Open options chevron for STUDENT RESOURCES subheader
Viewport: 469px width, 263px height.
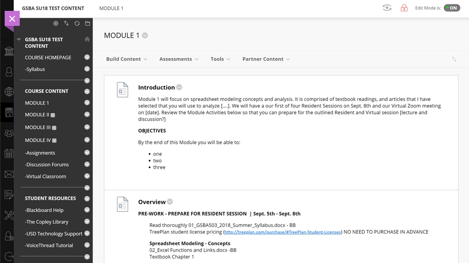pyautogui.click(x=87, y=198)
